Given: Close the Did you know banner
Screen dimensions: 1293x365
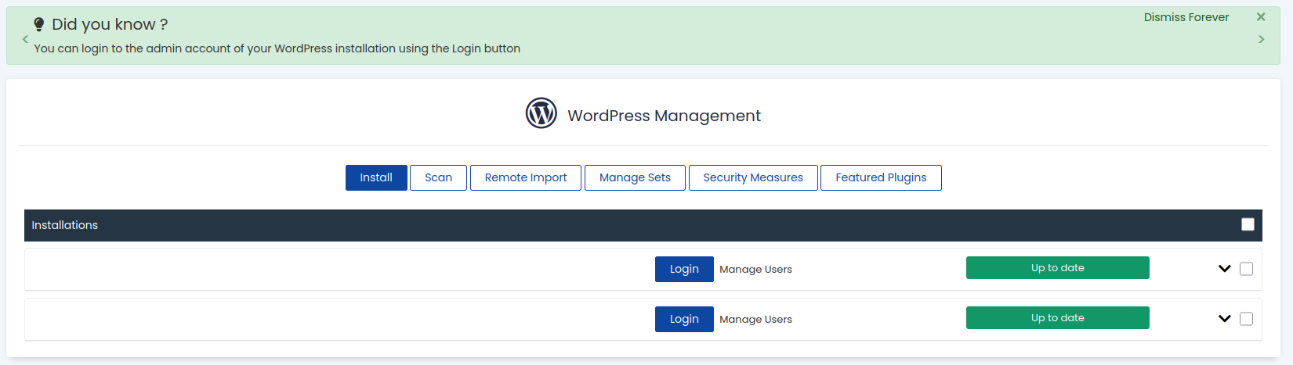Looking at the screenshot, I should point(1261,17).
